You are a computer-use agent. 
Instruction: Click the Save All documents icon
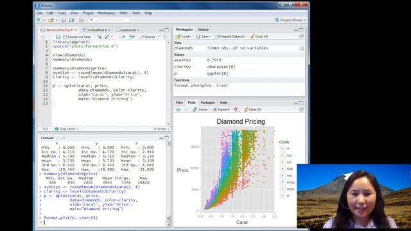pyautogui.click(x=71, y=20)
